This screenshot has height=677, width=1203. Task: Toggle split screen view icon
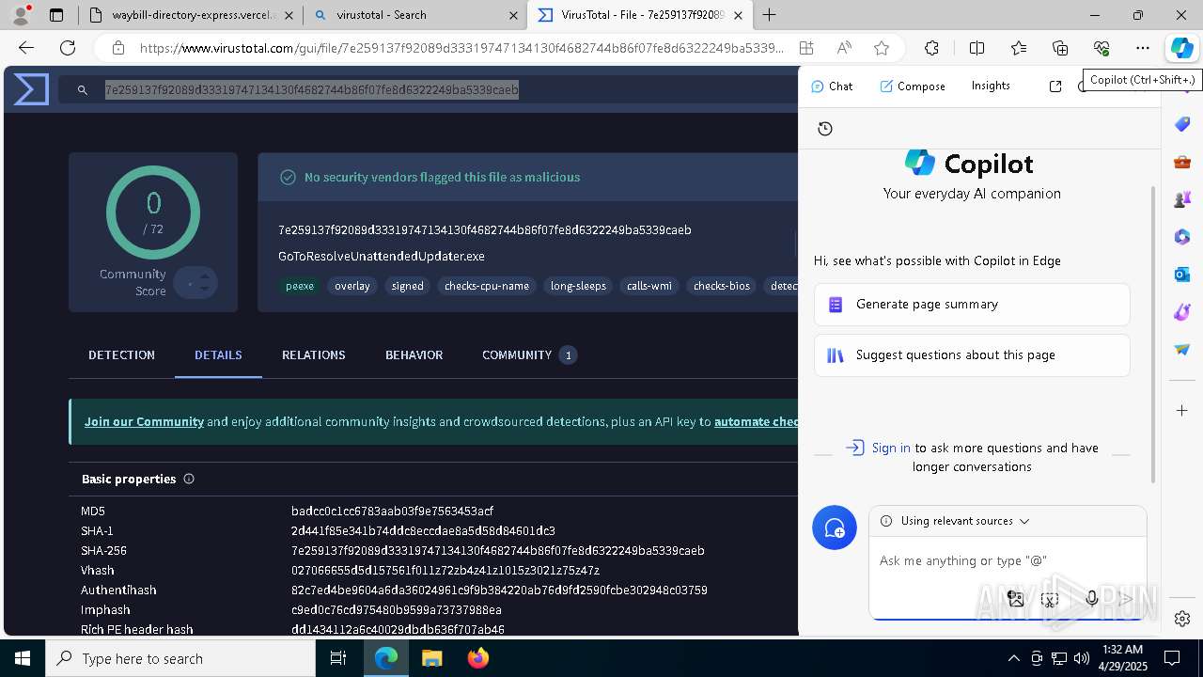tap(976, 48)
